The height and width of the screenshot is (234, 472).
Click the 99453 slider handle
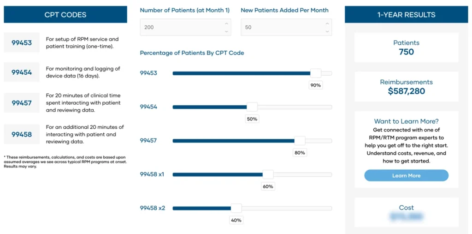(x=316, y=73)
